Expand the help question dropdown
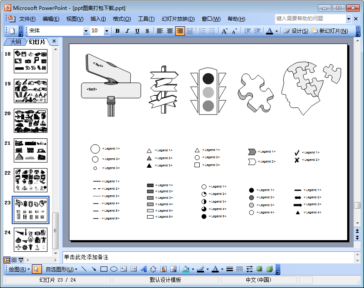Screen dimensions: 364x288 [x=348, y=19]
